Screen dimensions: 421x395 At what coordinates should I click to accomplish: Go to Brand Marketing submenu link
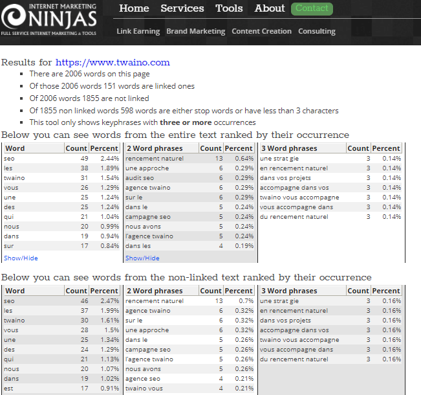coord(196,32)
